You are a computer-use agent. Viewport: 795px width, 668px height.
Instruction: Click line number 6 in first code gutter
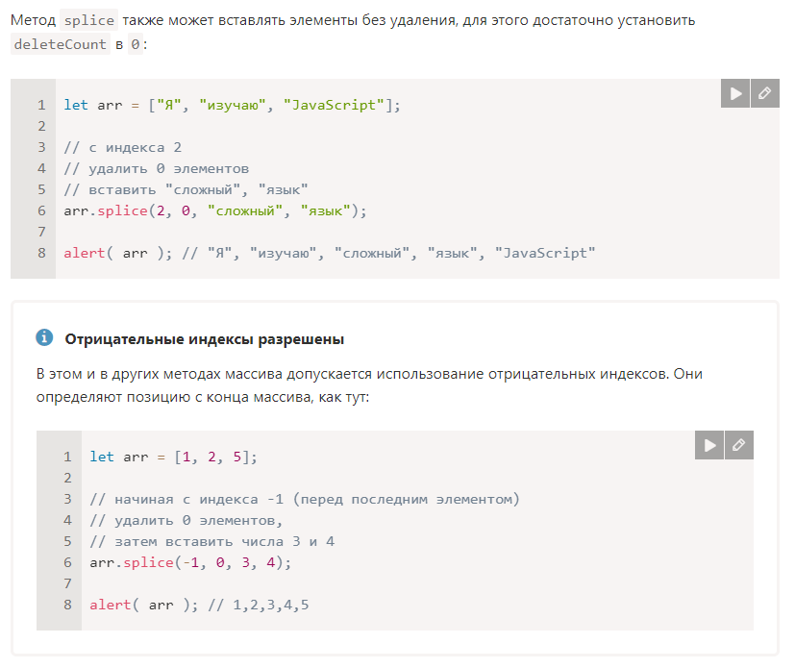(41, 210)
